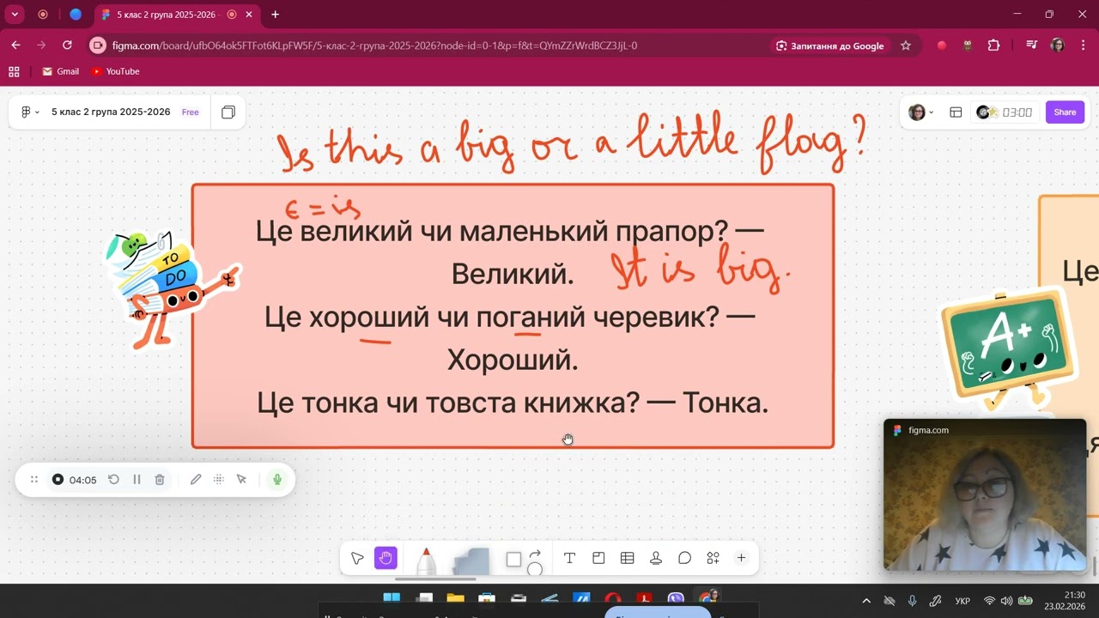Image resolution: width=1099 pixels, height=618 pixels.
Task: Open the Figma main menu
Action: [x=30, y=112]
